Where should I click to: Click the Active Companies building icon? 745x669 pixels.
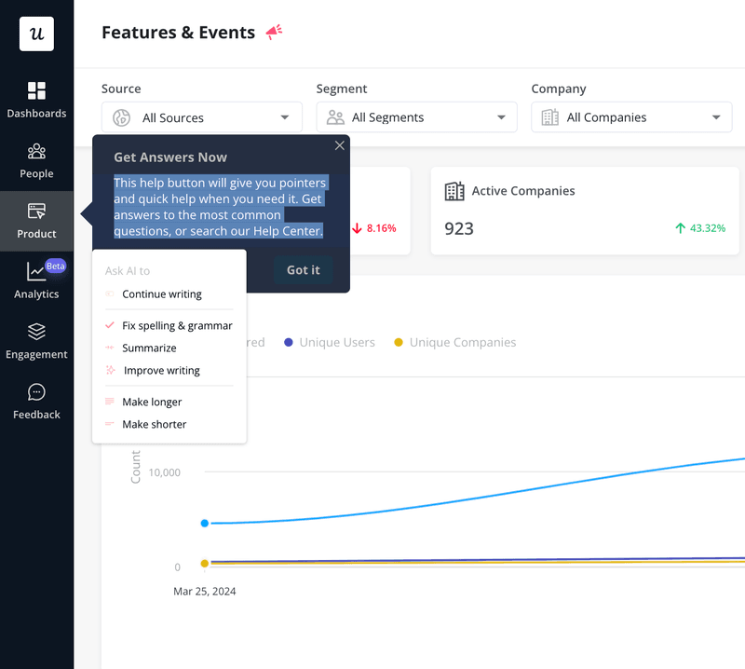pyautogui.click(x=455, y=190)
